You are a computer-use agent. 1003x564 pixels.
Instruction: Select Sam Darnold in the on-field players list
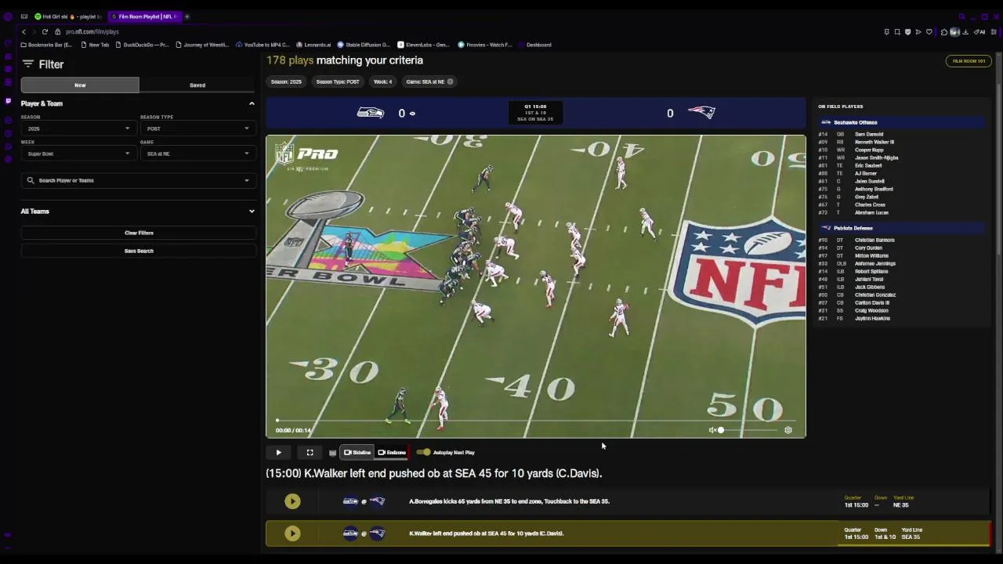tap(869, 134)
